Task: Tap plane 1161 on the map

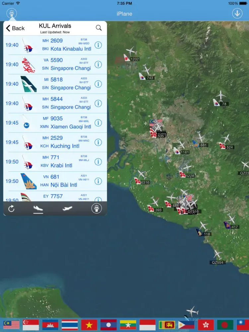Action: [181, 148]
